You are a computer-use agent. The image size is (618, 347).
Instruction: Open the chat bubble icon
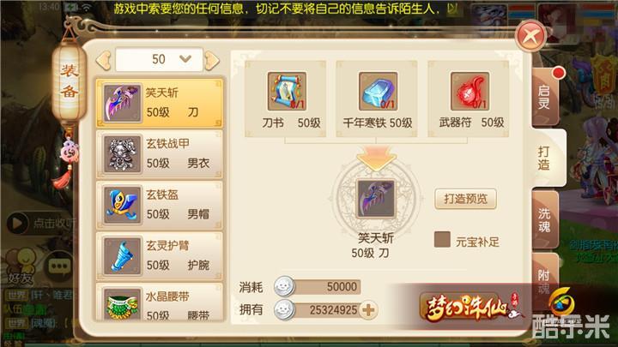point(60,266)
